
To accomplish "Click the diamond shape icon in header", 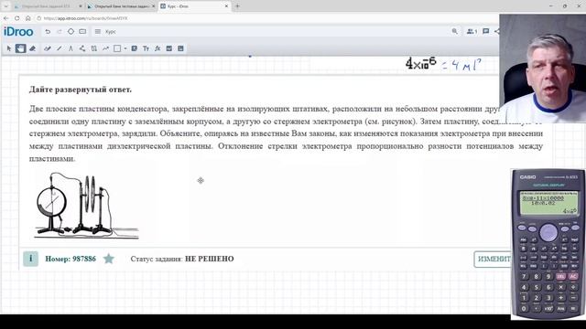I will coord(71,32).
